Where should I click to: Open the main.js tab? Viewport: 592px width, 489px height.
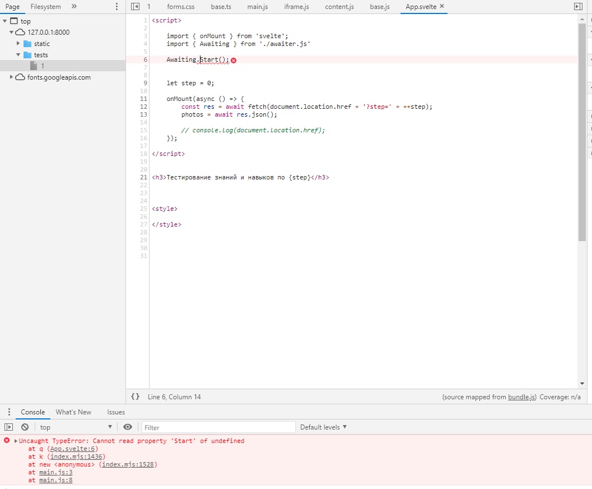(x=258, y=6)
